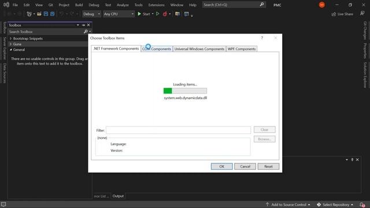Expand the Bootstrap Snippets group
The width and height of the screenshot is (370, 208).
pos(10,39)
